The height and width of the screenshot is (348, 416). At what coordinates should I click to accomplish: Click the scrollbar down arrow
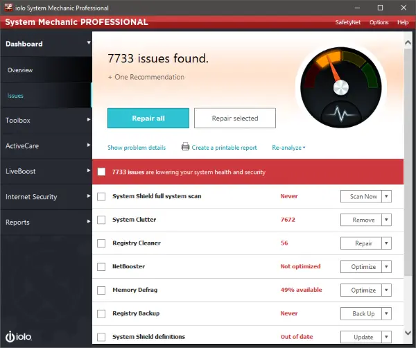coord(408,333)
